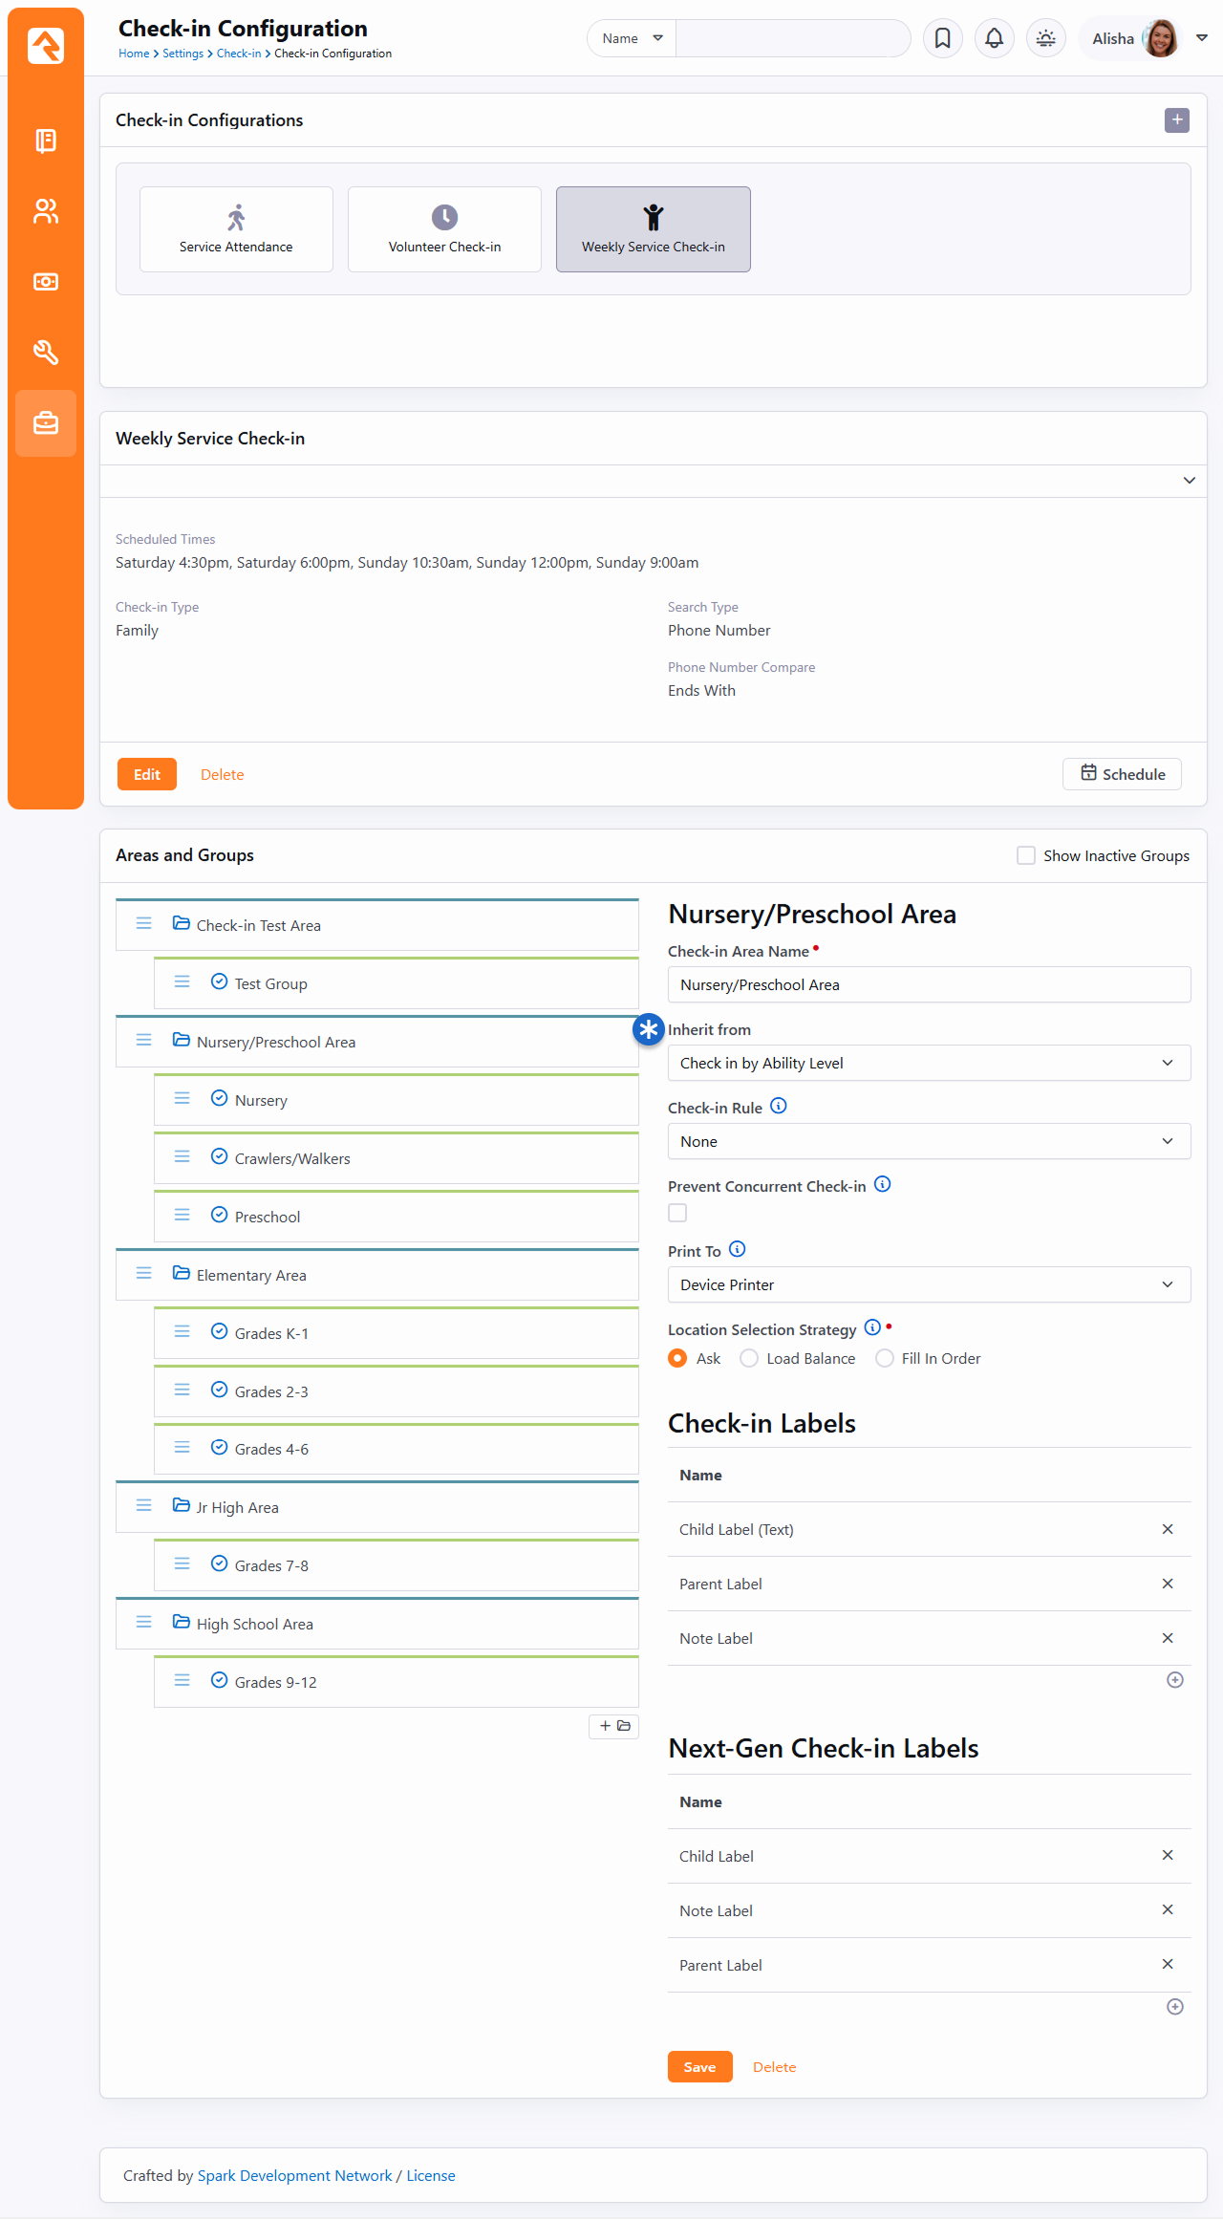Click the Schedule button
This screenshot has height=2221, width=1223.
pyautogui.click(x=1122, y=774)
